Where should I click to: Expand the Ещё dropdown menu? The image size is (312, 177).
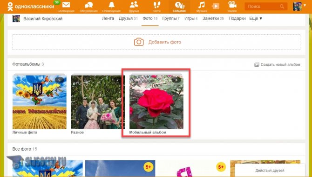tap(256, 19)
